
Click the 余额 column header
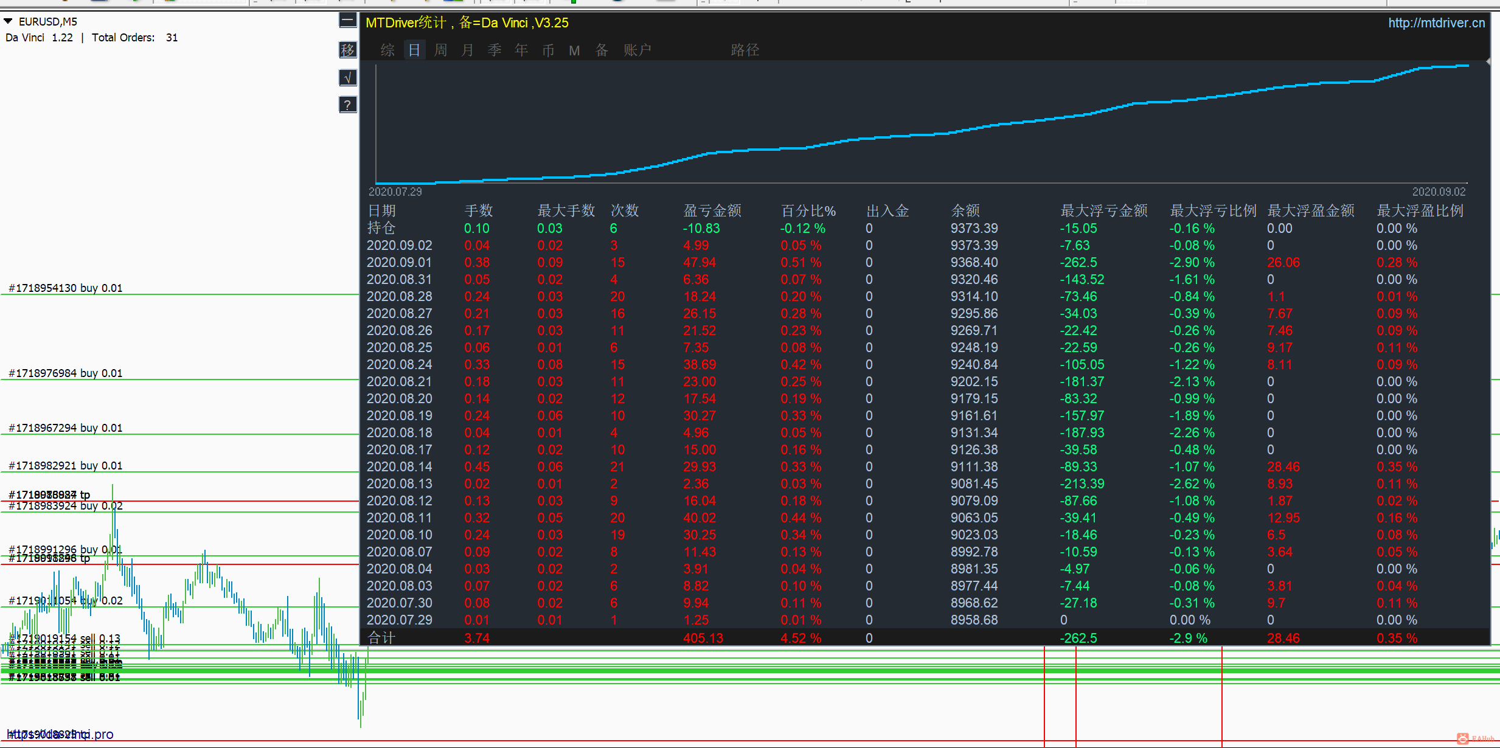pyautogui.click(x=965, y=210)
